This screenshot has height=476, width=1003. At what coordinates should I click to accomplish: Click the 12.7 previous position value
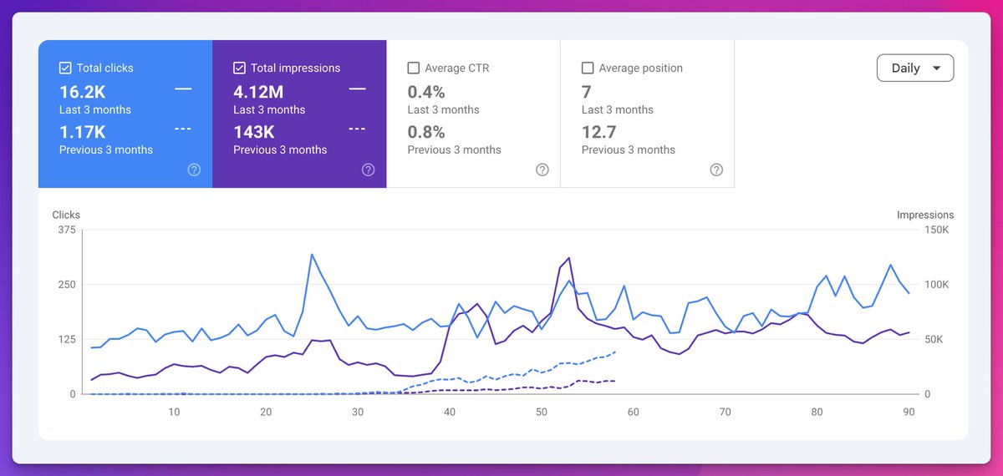pyautogui.click(x=598, y=132)
